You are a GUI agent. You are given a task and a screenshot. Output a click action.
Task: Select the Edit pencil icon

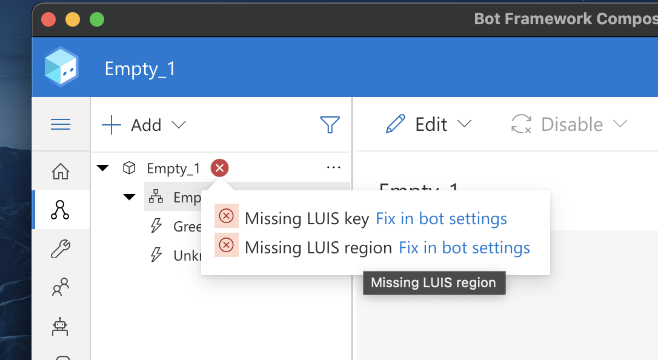pyautogui.click(x=394, y=124)
